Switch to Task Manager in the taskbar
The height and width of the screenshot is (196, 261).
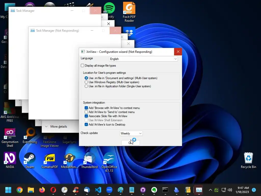click(x=199, y=190)
